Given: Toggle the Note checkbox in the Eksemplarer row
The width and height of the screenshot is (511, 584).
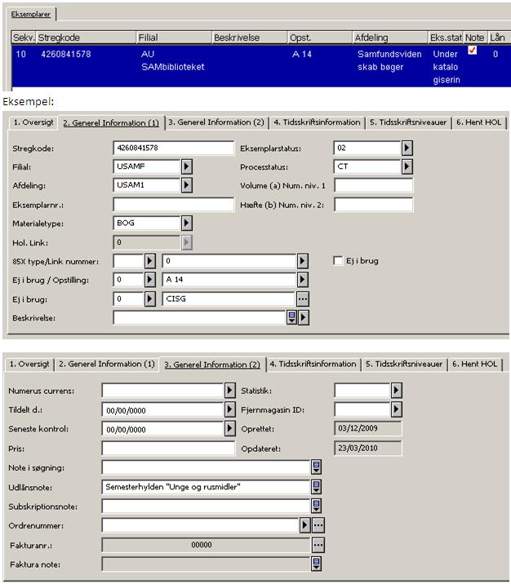Looking at the screenshot, I should pos(472,51).
